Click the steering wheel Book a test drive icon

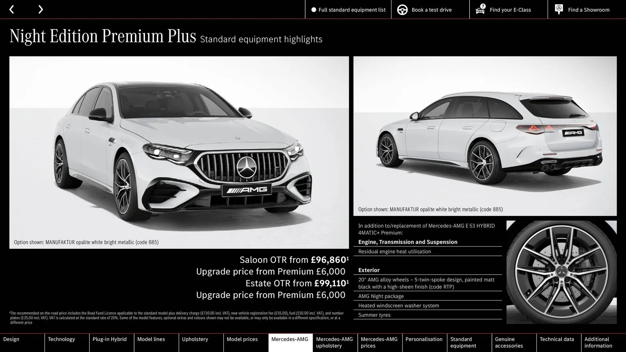[x=402, y=9]
